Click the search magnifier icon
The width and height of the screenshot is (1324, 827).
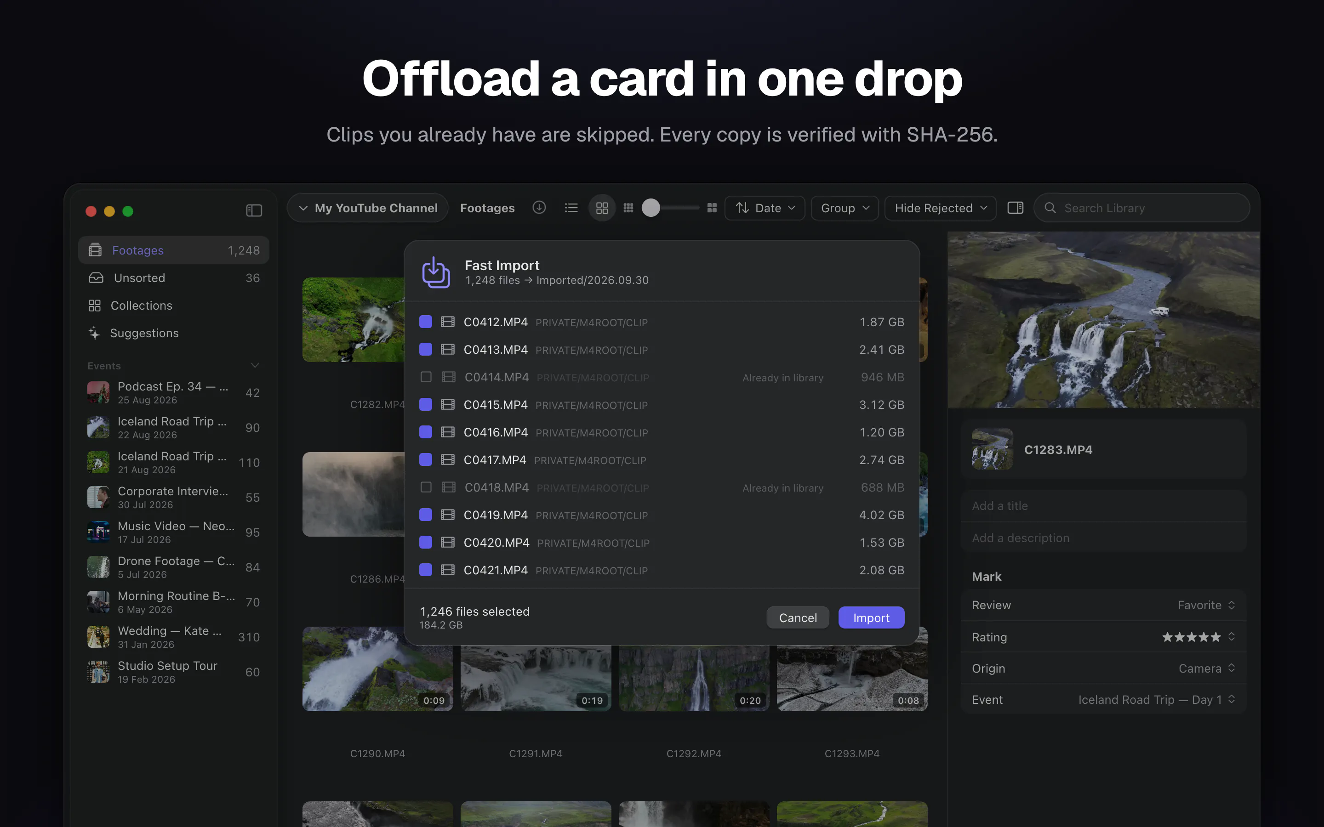(1050, 208)
